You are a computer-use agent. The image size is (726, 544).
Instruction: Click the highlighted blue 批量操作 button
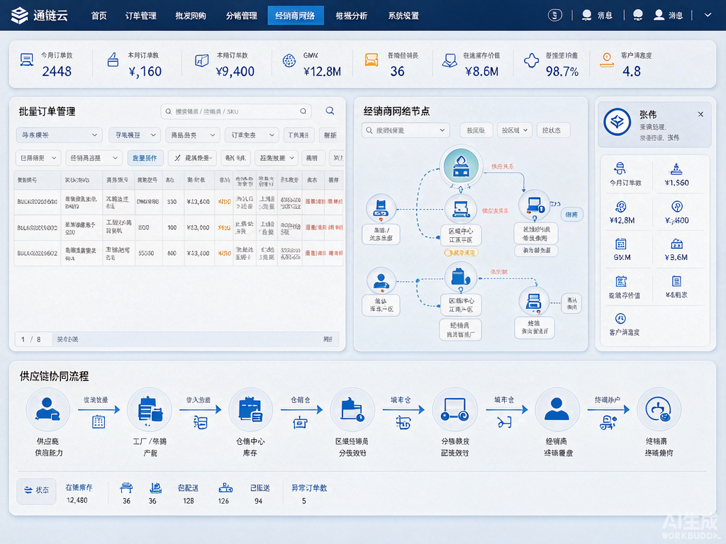145,158
